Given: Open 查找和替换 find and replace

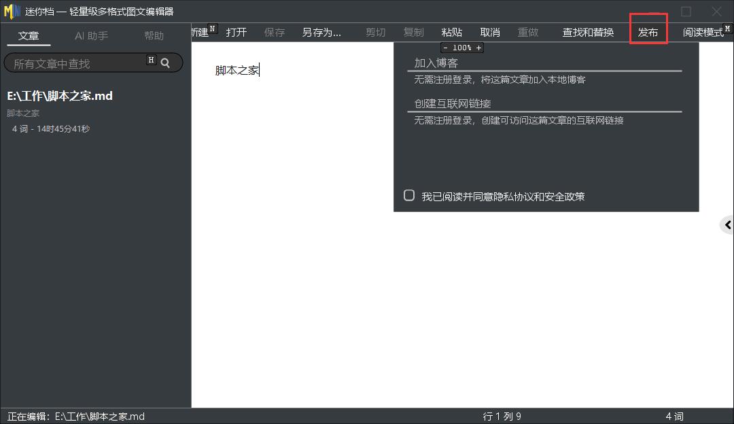Looking at the screenshot, I should tap(587, 31).
